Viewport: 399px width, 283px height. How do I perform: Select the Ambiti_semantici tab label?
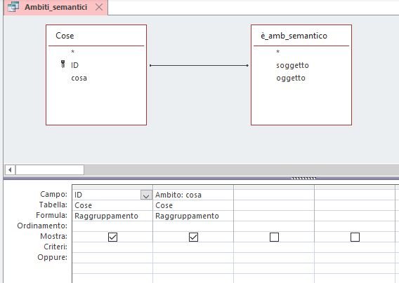55,7
